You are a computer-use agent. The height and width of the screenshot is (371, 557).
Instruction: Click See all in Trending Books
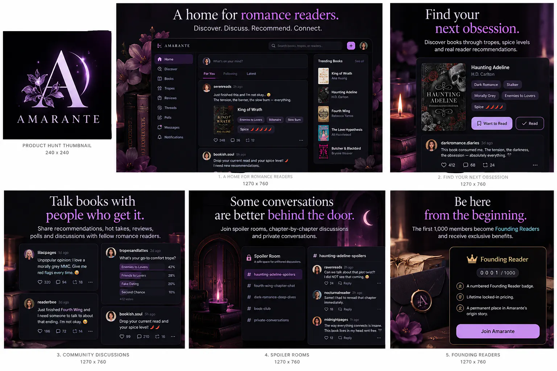click(x=359, y=61)
